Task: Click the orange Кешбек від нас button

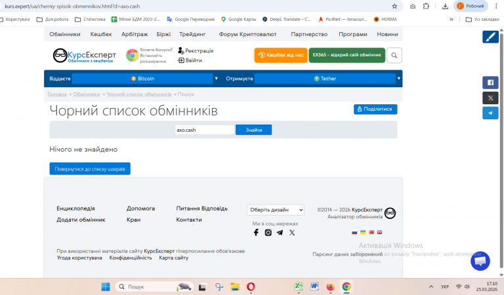Action: (281, 55)
